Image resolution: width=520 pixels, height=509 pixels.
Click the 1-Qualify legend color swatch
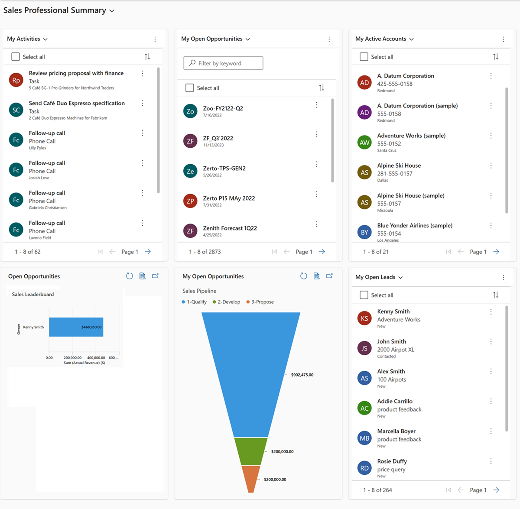(184, 302)
